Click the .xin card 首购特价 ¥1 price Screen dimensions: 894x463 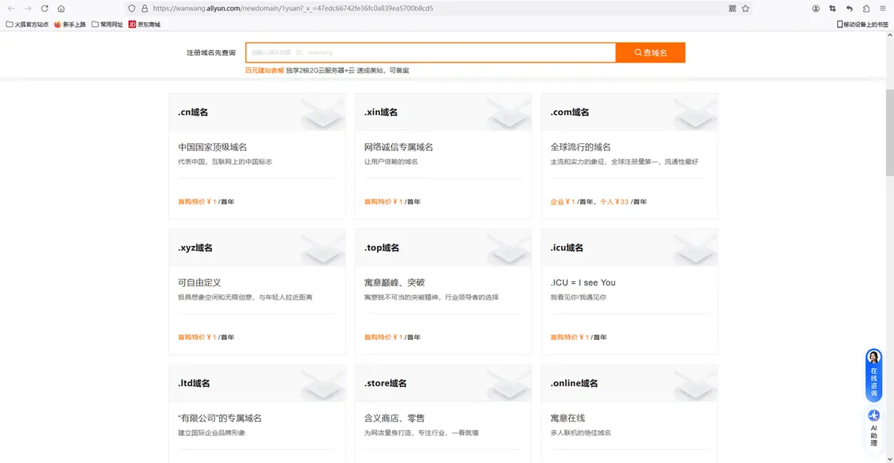tap(383, 202)
